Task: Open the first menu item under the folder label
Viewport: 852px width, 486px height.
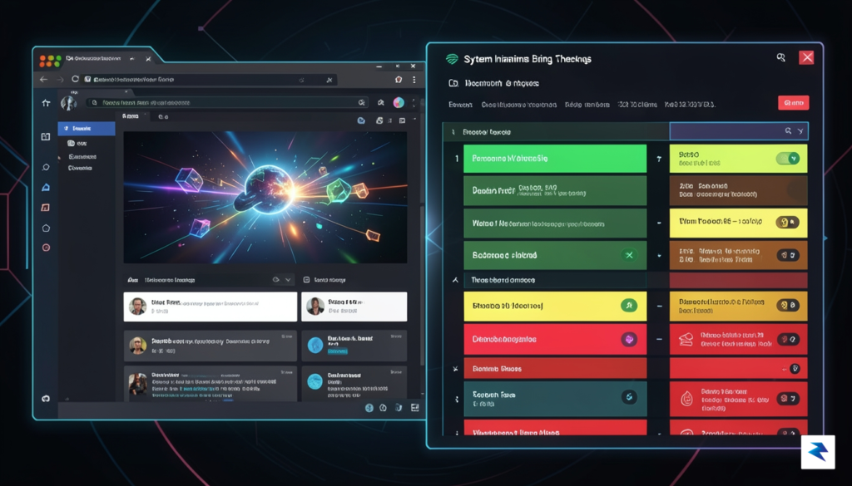Action: click(460, 105)
